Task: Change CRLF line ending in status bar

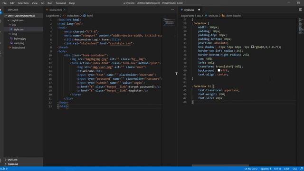Action: 286,169
